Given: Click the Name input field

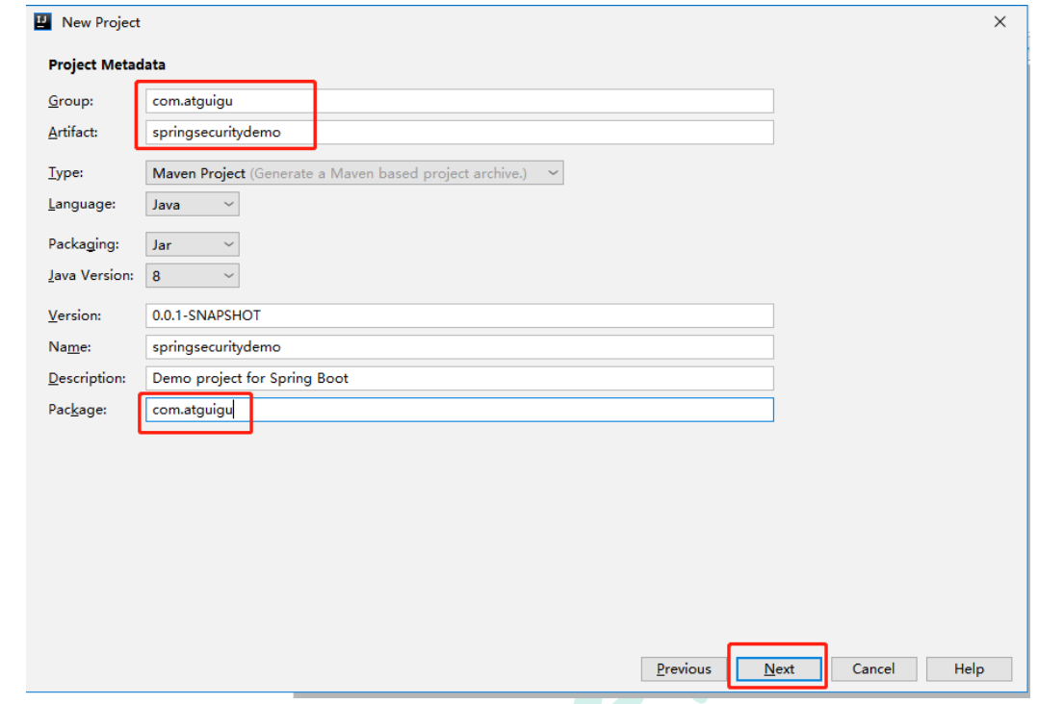Looking at the screenshot, I should [459, 347].
